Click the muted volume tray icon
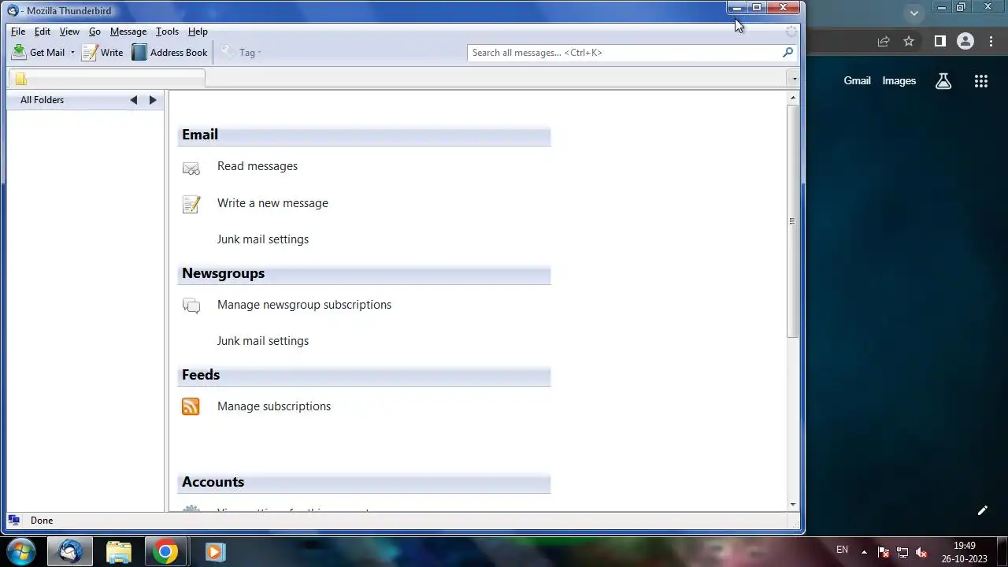The width and height of the screenshot is (1008, 567). (x=921, y=552)
